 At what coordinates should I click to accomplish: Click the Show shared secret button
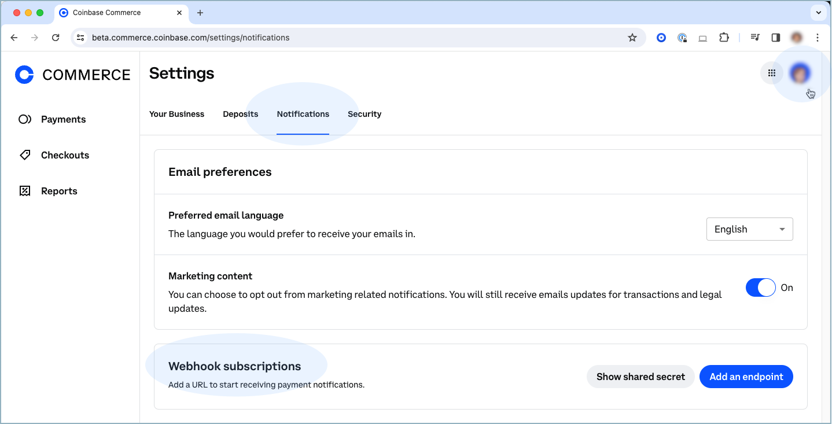coord(640,377)
